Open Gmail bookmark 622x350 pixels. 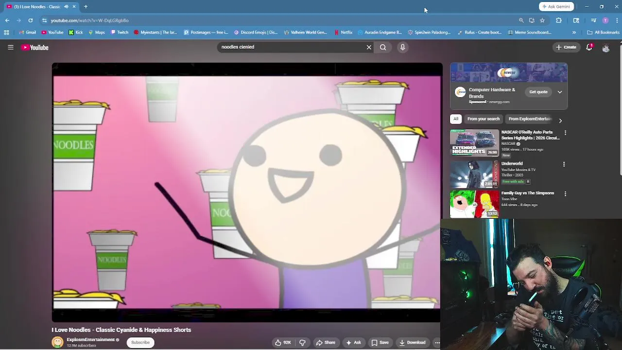pyautogui.click(x=27, y=33)
